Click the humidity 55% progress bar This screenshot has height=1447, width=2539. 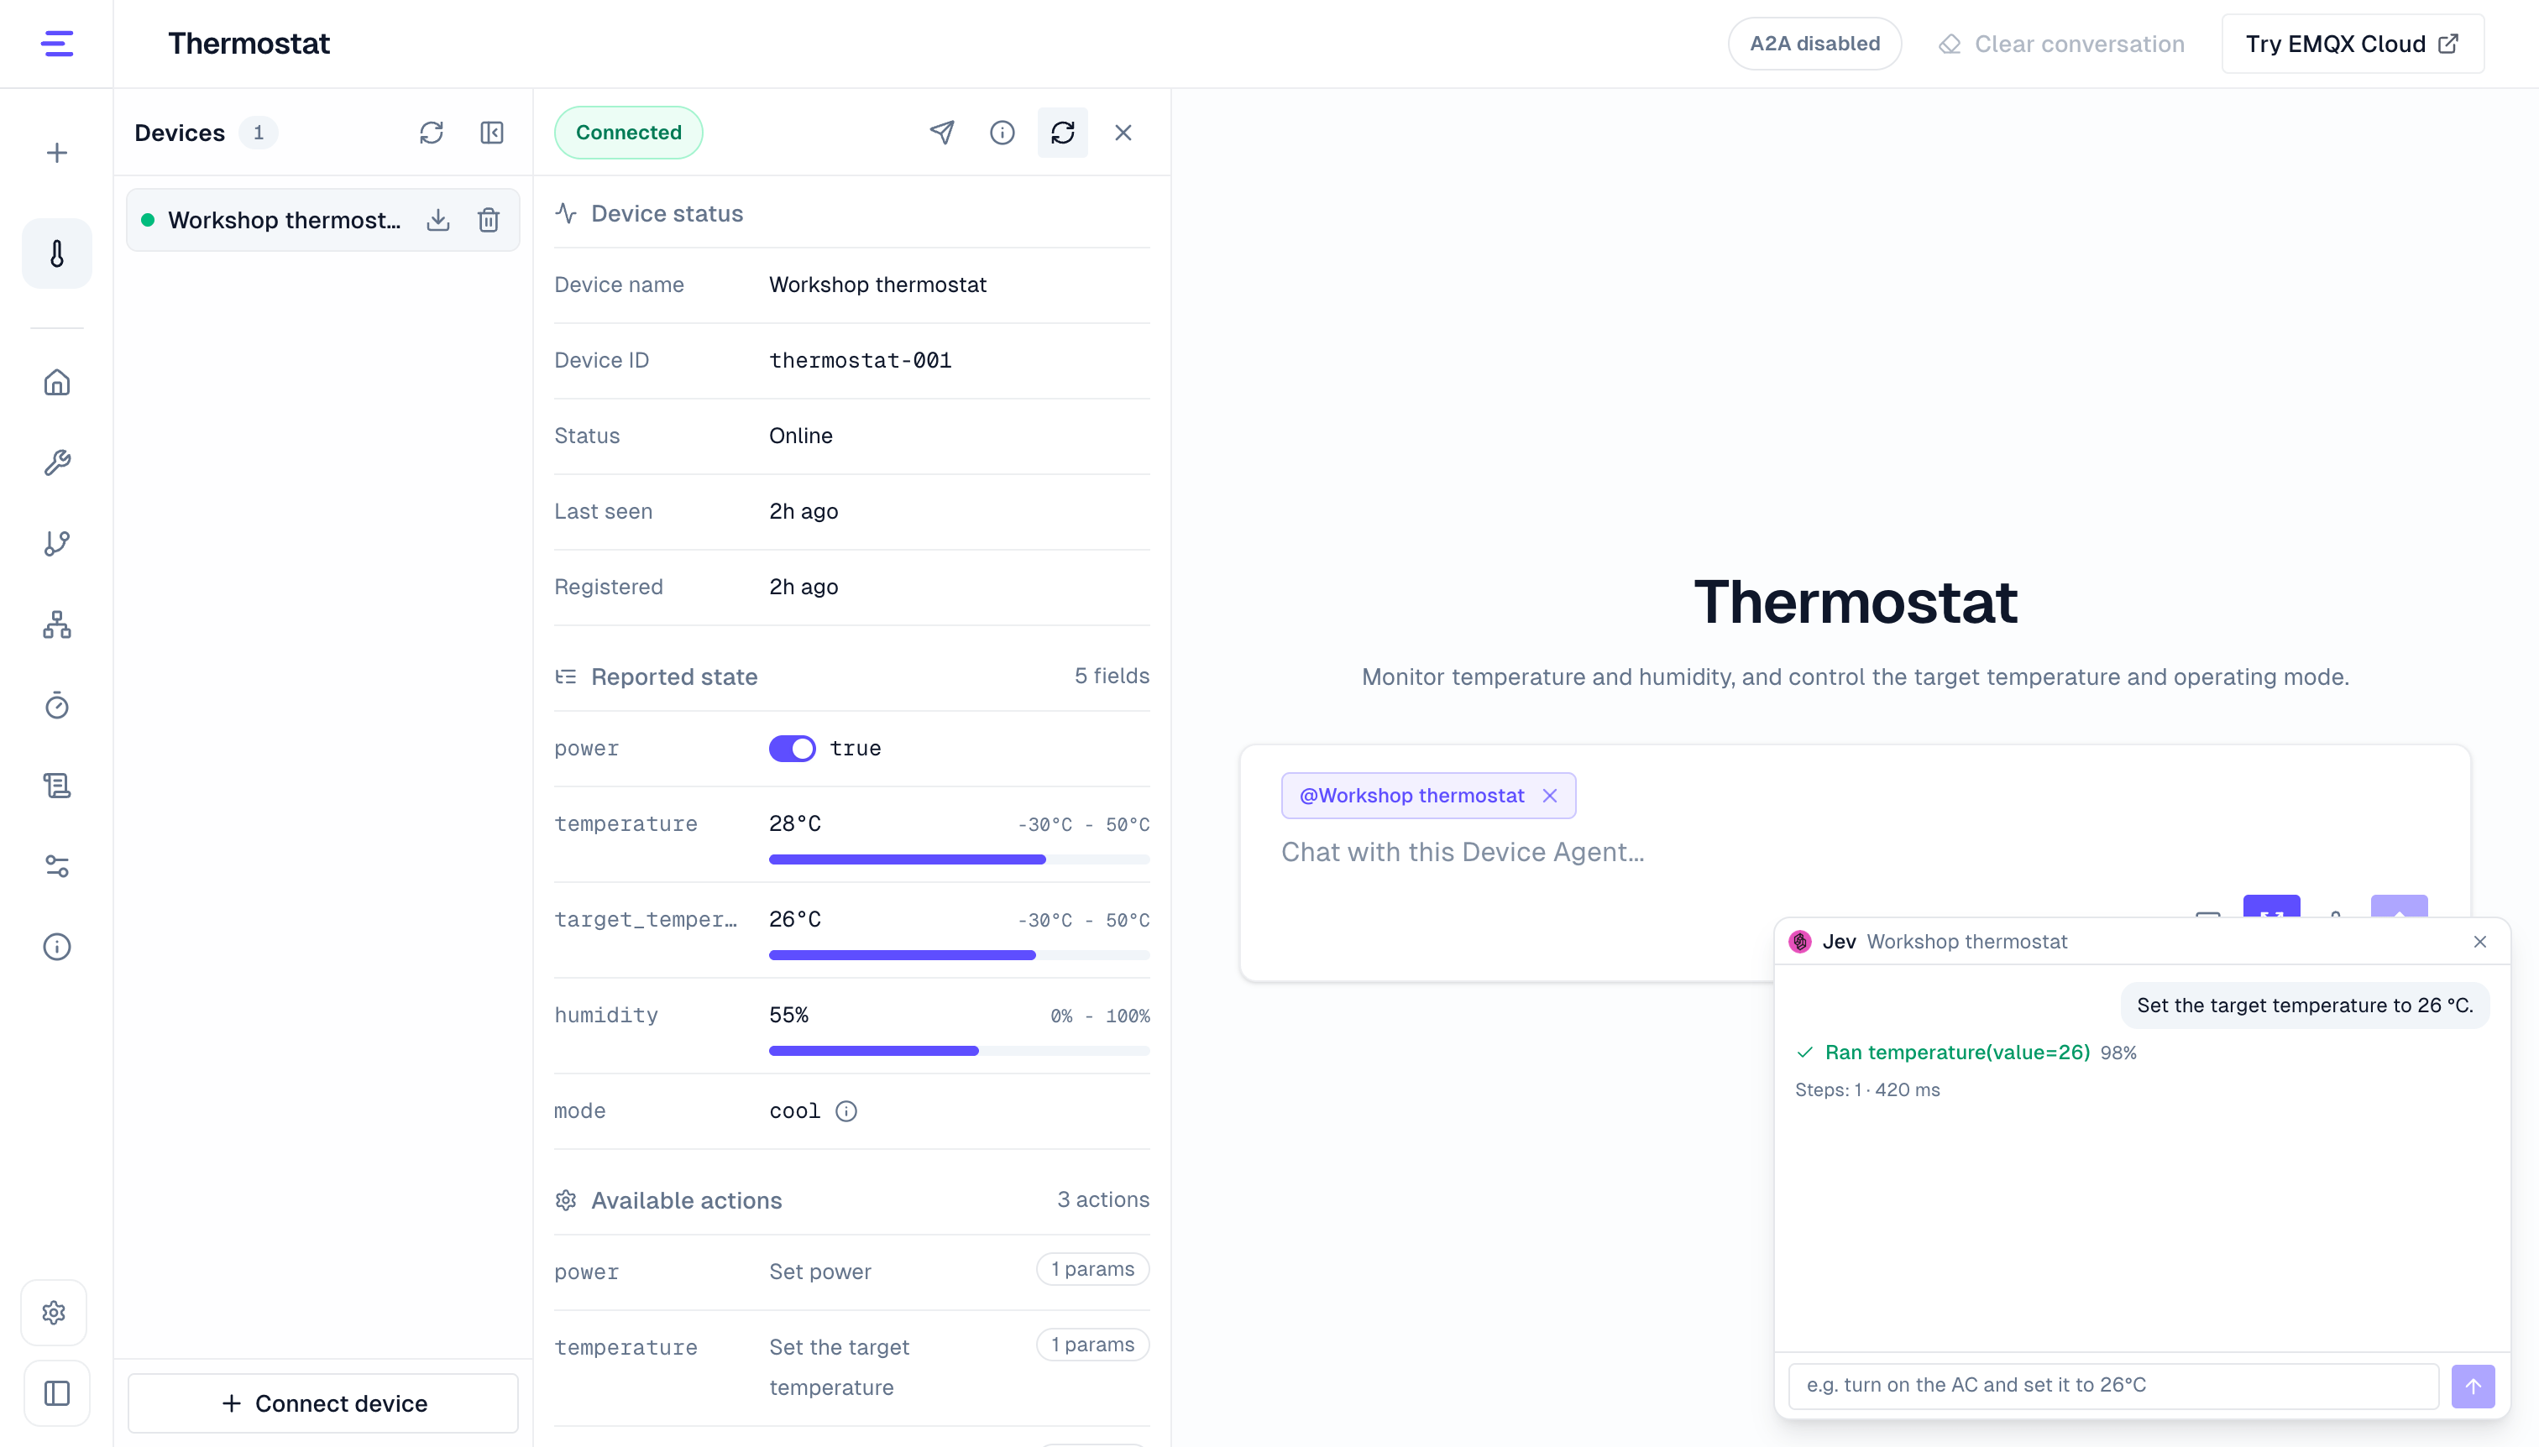pyautogui.click(x=960, y=1052)
